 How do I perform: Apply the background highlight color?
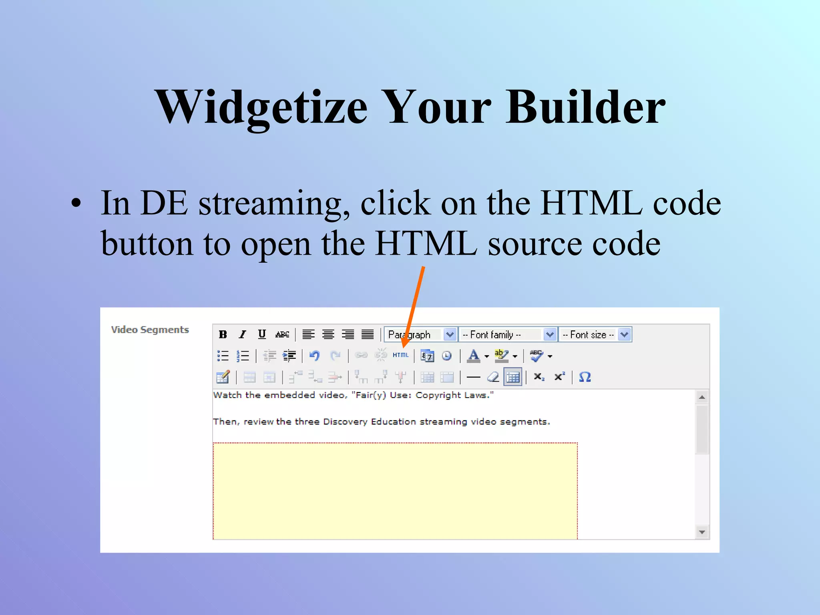(x=501, y=356)
